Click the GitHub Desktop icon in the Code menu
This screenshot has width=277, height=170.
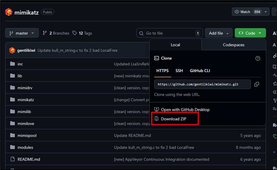pyautogui.click(x=156, y=109)
